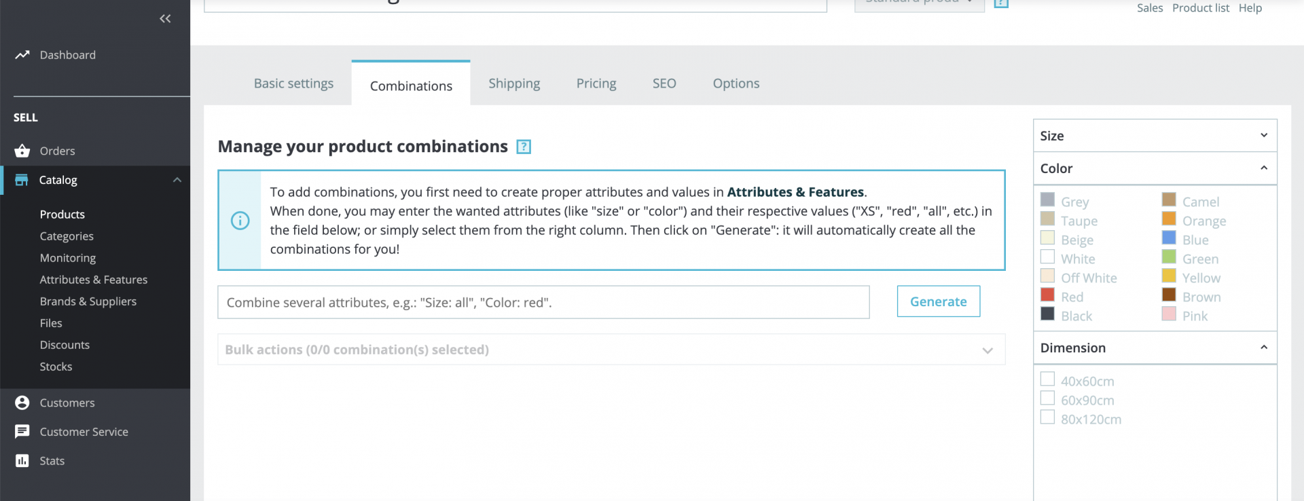This screenshot has width=1304, height=501.
Task: Check the 40x60cm dimension checkbox
Action: point(1048,379)
